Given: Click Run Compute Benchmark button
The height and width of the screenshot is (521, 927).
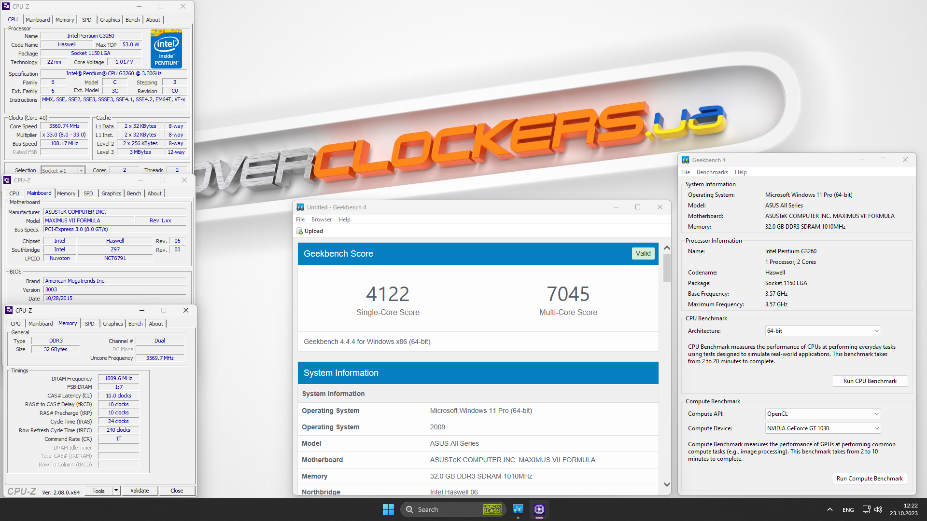Looking at the screenshot, I should click(870, 479).
